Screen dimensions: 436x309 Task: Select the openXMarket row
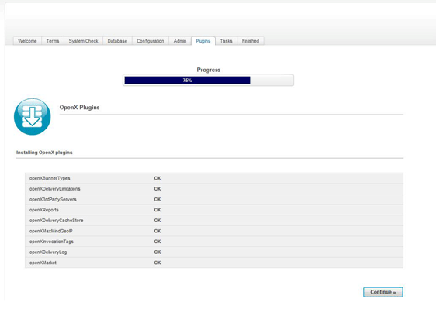click(214, 263)
